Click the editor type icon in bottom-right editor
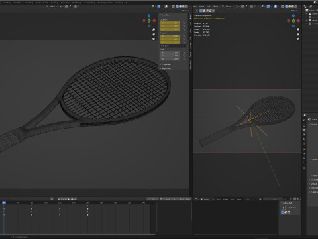 pos(197,199)
